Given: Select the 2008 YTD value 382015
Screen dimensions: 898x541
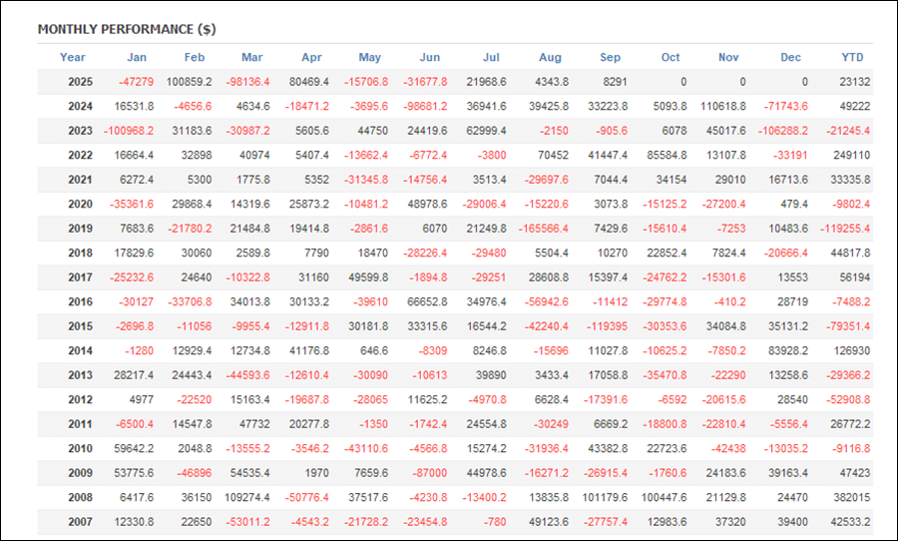Looking at the screenshot, I should coord(850,497).
